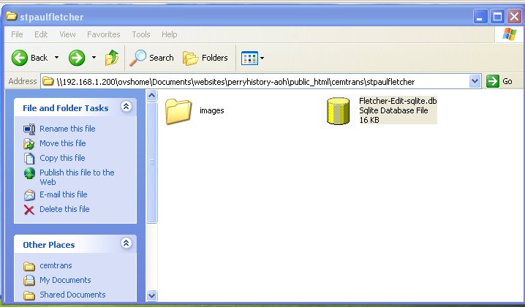Minimize the stpaulfletcher window

[x=480, y=16]
